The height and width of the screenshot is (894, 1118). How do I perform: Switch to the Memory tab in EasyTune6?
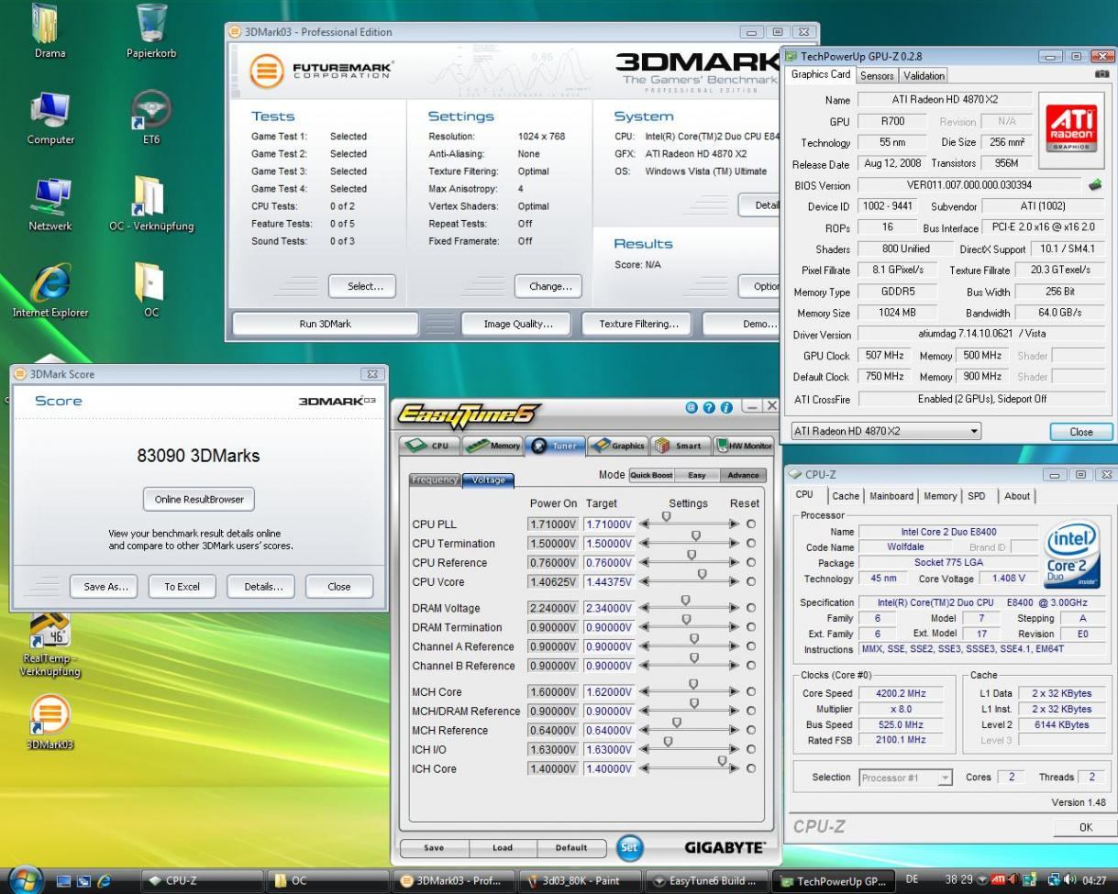(492, 446)
